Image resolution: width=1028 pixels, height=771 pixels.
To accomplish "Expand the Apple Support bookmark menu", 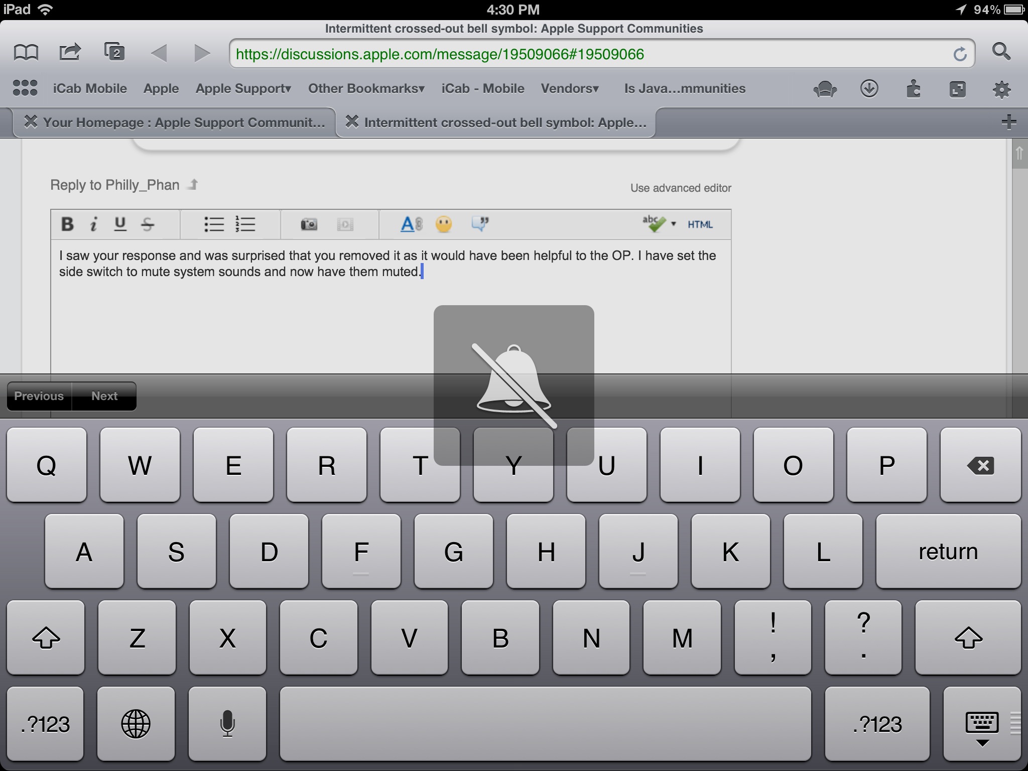I will 242,88.
